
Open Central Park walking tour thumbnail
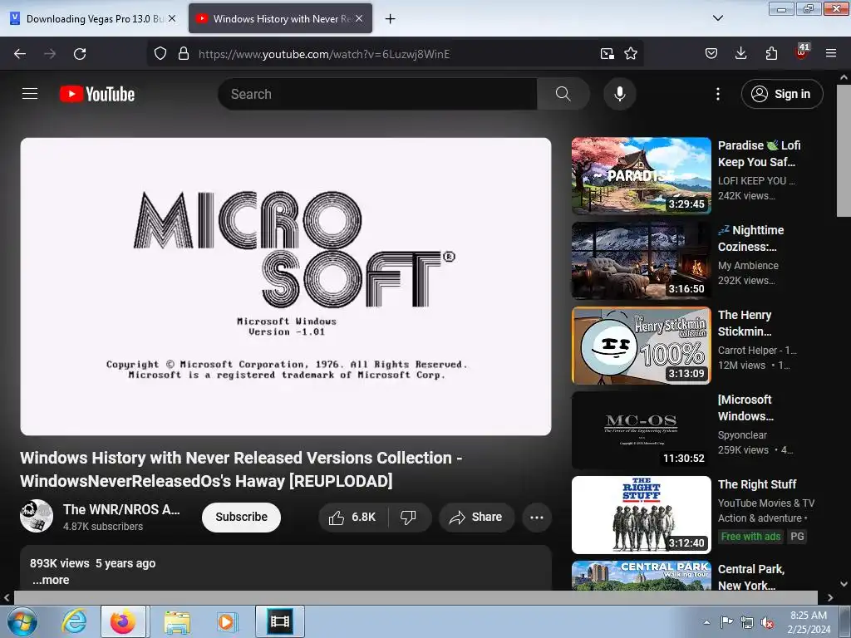(642, 576)
